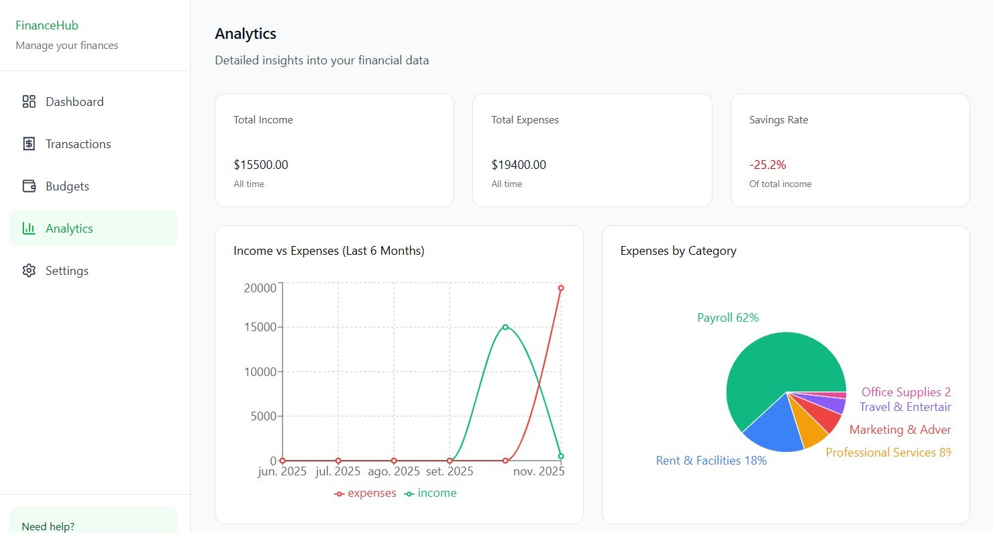This screenshot has width=993, height=533.
Task: Click the chart data point at ago. 2025
Action: tap(394, 461)
